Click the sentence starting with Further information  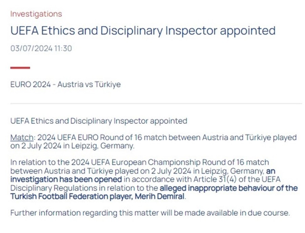click(x=150, y=213)
